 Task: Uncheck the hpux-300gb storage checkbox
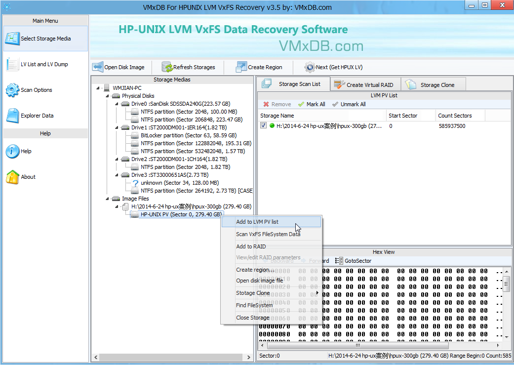pyautogui.click(x=263, y=125)
